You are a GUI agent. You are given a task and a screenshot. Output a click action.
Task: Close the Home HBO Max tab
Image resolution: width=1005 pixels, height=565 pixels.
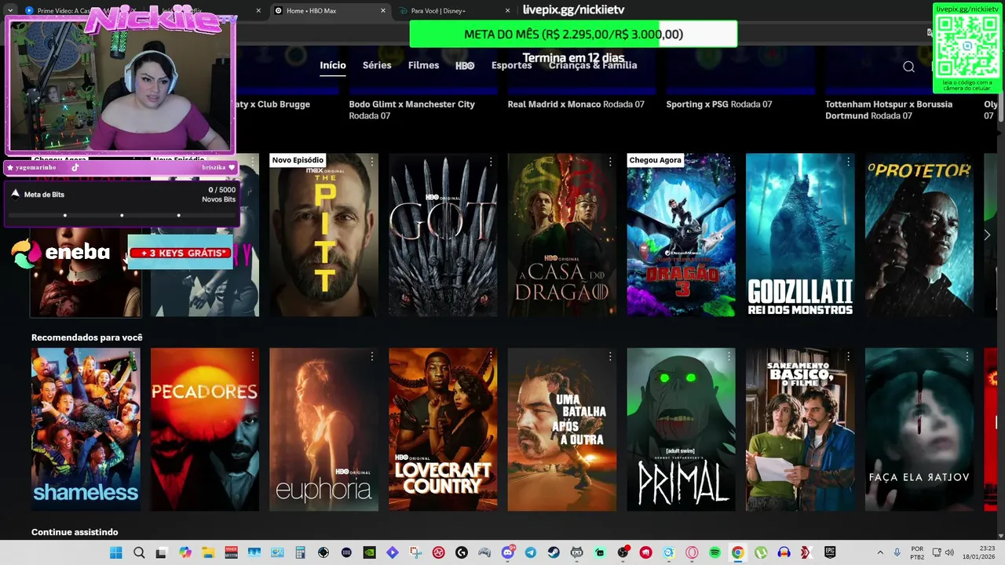(x=383, y=11)
